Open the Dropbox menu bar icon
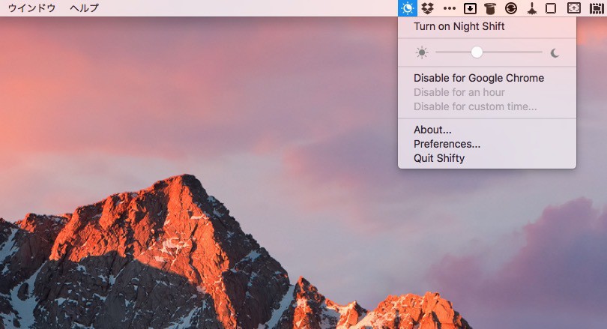This screenshot has width=607, height=329. [427, 8]
